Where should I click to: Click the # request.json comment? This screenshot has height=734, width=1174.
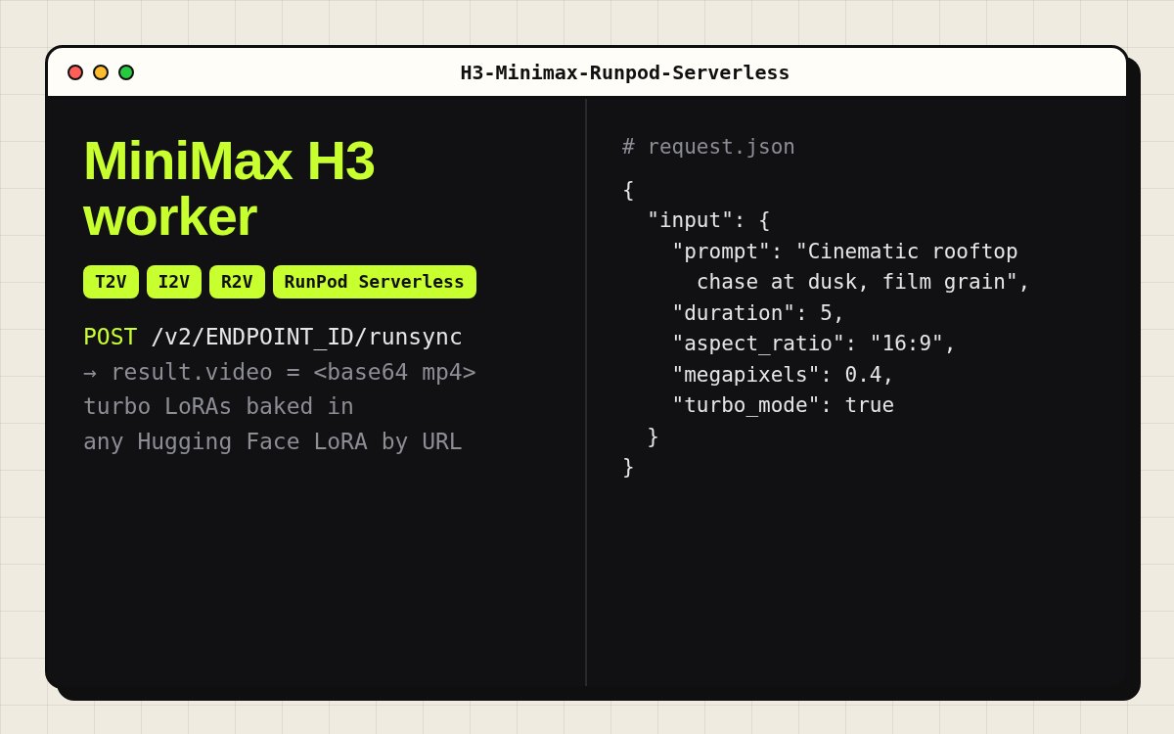click(x=708, y=147)
